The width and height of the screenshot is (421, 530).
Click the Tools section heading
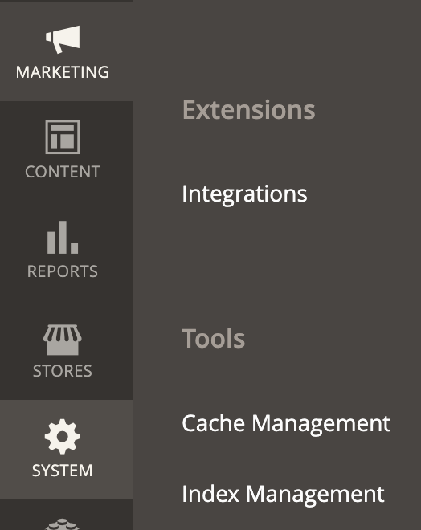click(x=214, y=338)
